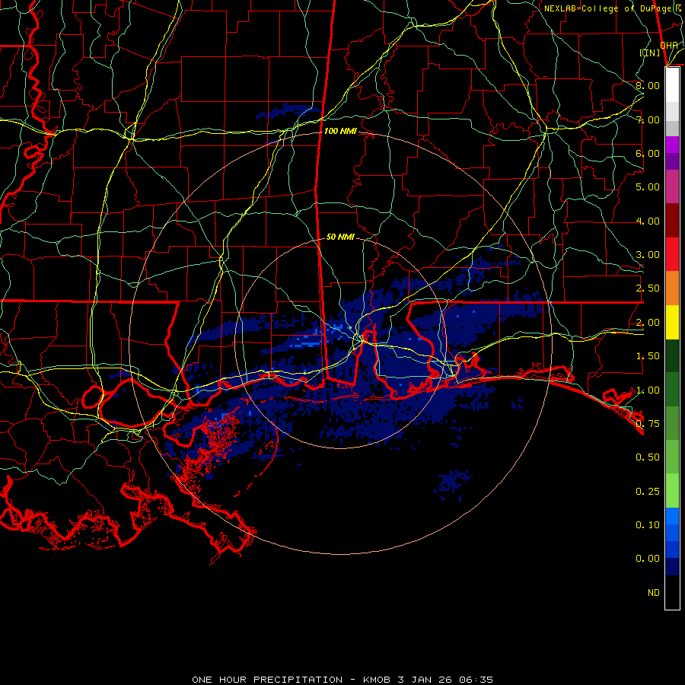Pick the dark red swatch below 4.00
The height and width of the screenshot is (685, 685).
[x=672, y=221]
